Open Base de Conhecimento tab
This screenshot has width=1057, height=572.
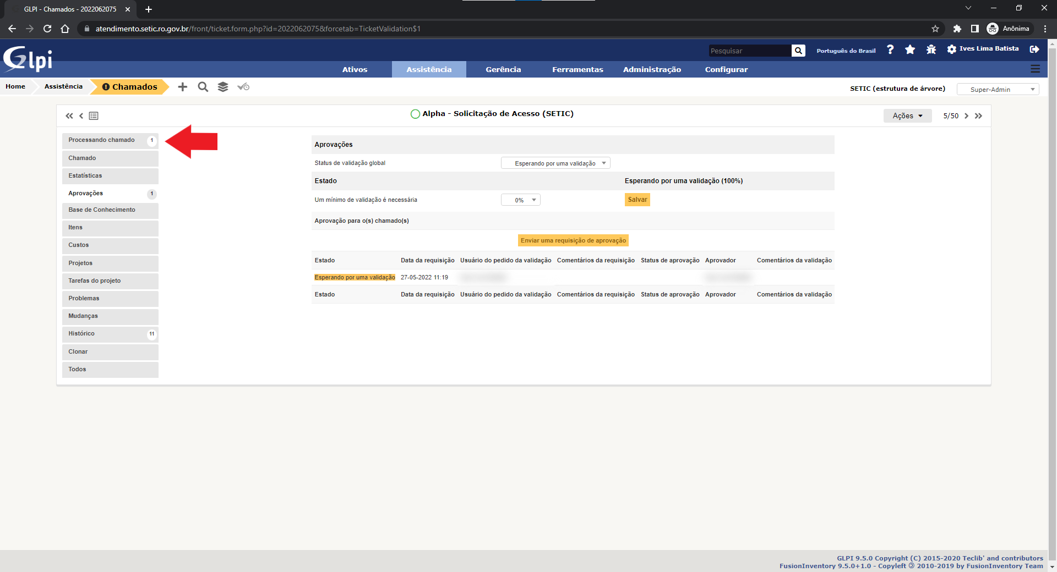110,210
